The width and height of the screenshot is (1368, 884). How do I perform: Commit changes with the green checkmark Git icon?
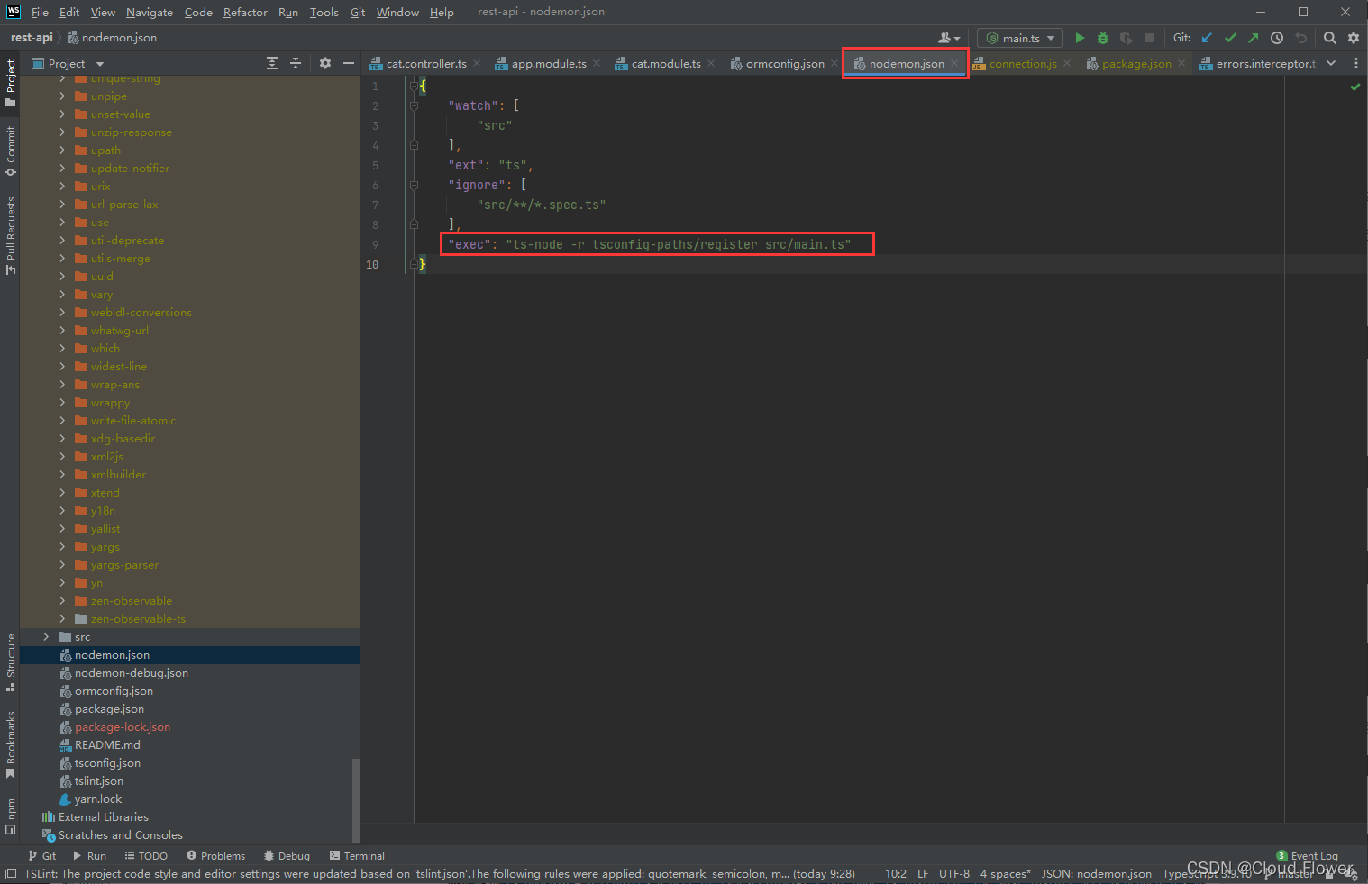[x=1230, y=37]
